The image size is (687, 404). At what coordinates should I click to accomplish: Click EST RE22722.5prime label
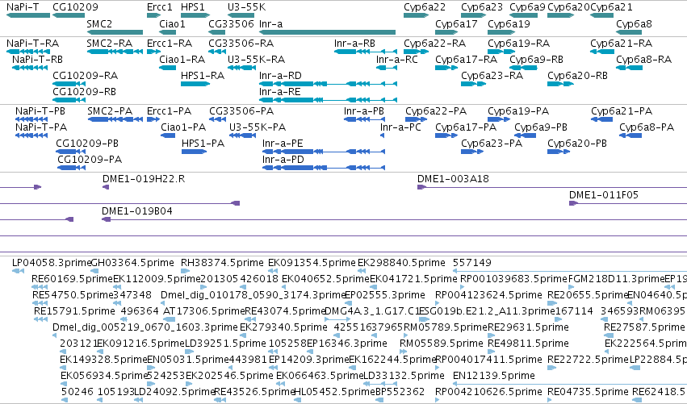click(x=588, y=360)
